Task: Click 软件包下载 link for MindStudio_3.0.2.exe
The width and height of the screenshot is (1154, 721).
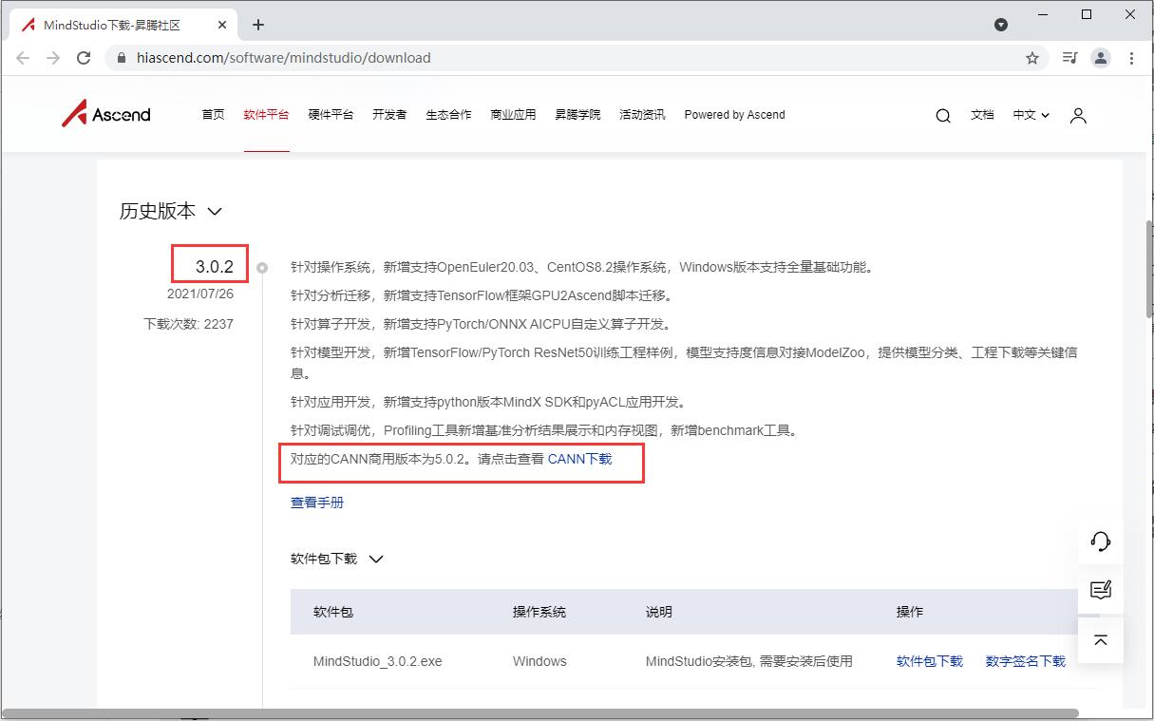Action: (x=929, y=661)
